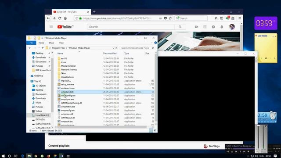281x158 pixels.
Task: Expand the Explorer ribbon chevron
Action: pos(151,43)
